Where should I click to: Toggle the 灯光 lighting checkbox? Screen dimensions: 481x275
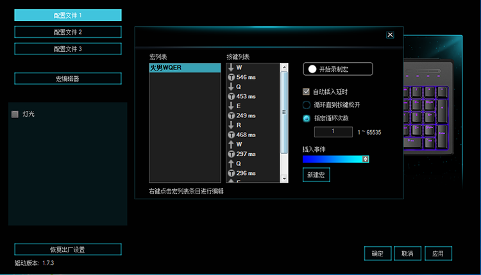(x=15, y=114)
